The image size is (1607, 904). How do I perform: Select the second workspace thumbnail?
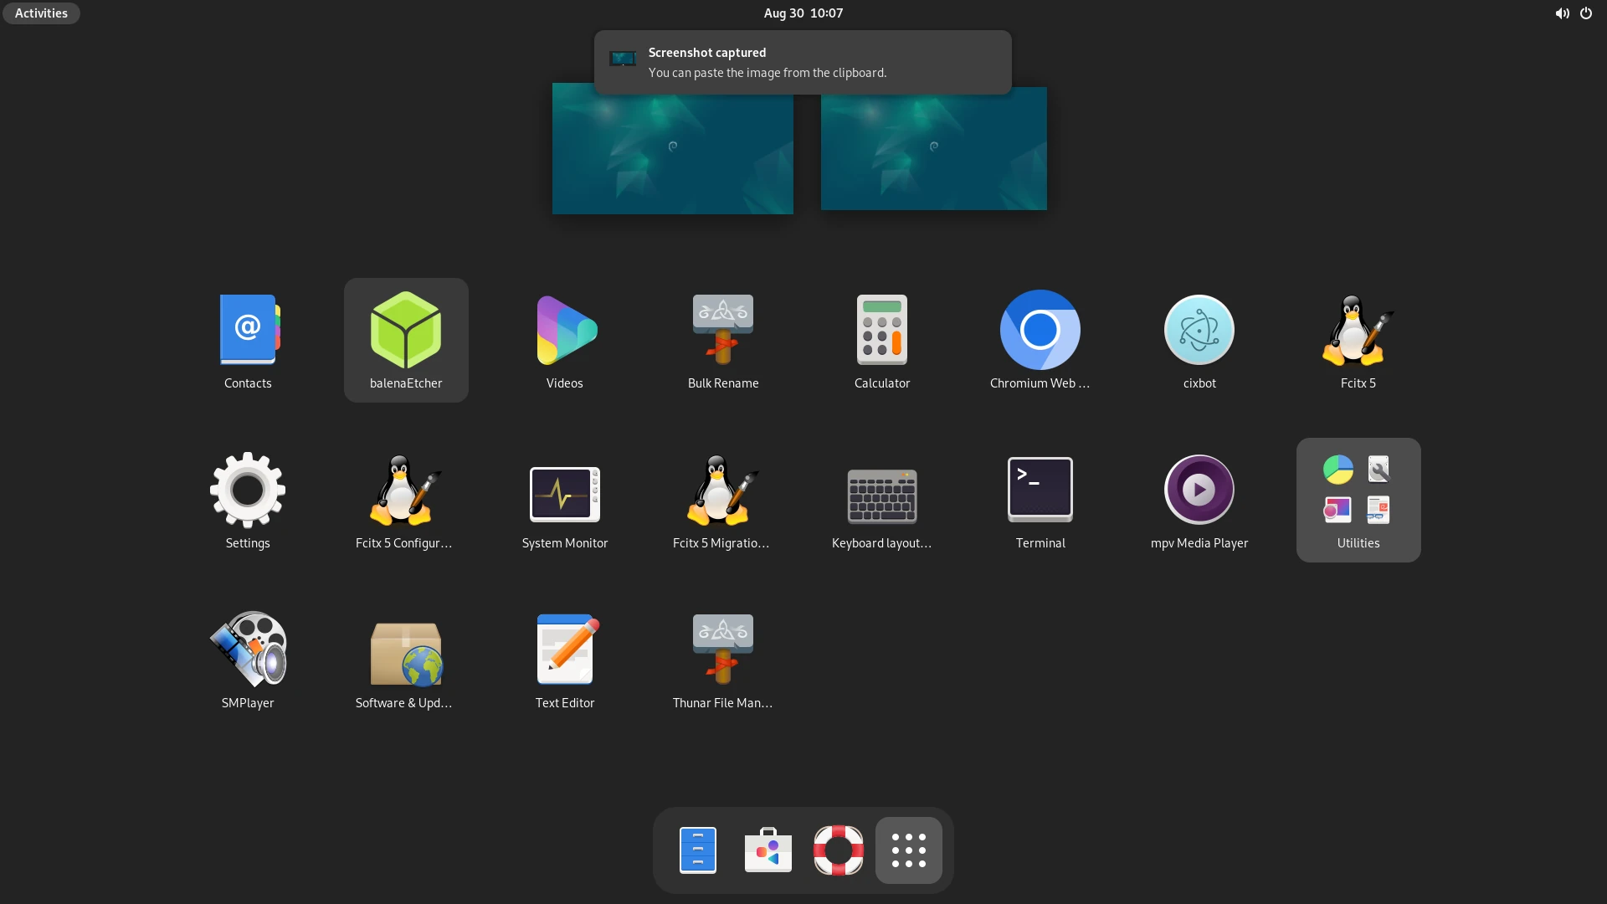coord(934,149)
